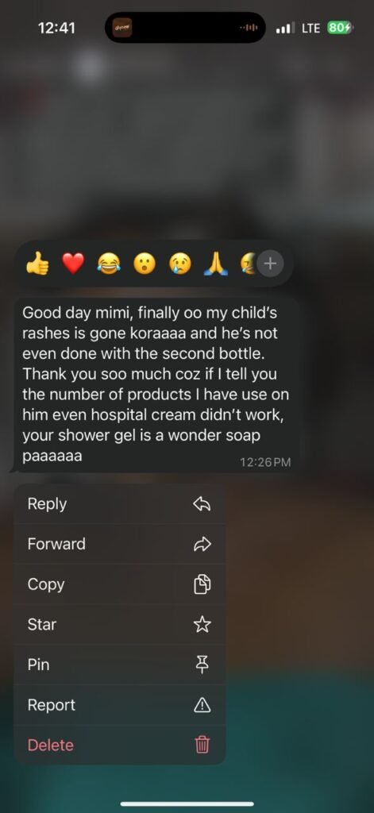
Task: React with the folded hands emoji
Action: click(216, 265)
